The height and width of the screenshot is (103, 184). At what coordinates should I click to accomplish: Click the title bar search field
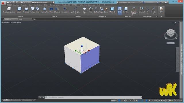tap(129, 2)
